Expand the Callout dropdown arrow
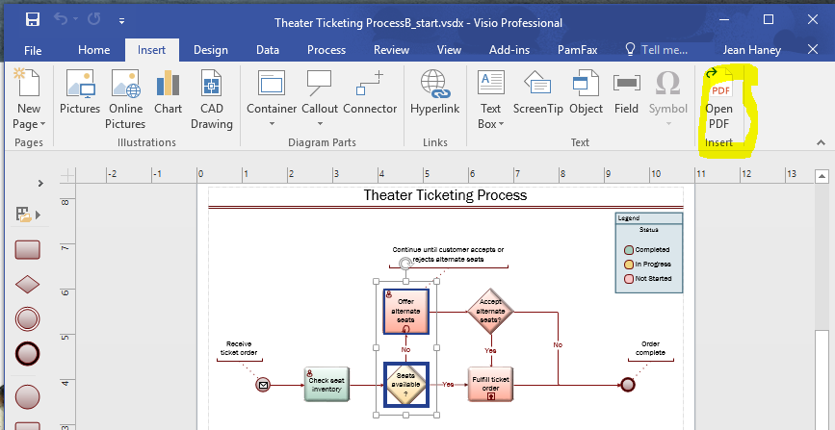Image resolution: width=835 pixels, height=430 pixels. point(320,124)
